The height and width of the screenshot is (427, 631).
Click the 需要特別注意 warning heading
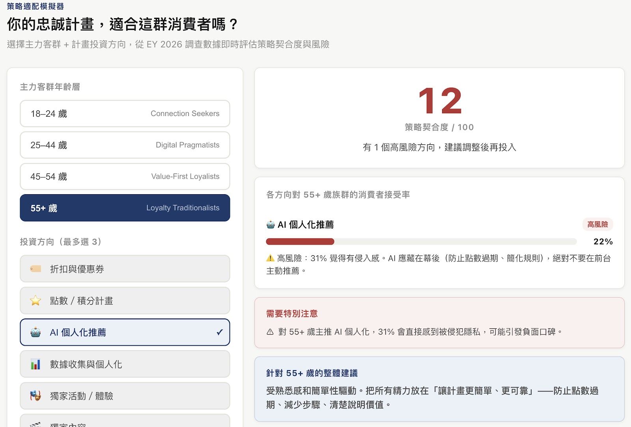292,314
